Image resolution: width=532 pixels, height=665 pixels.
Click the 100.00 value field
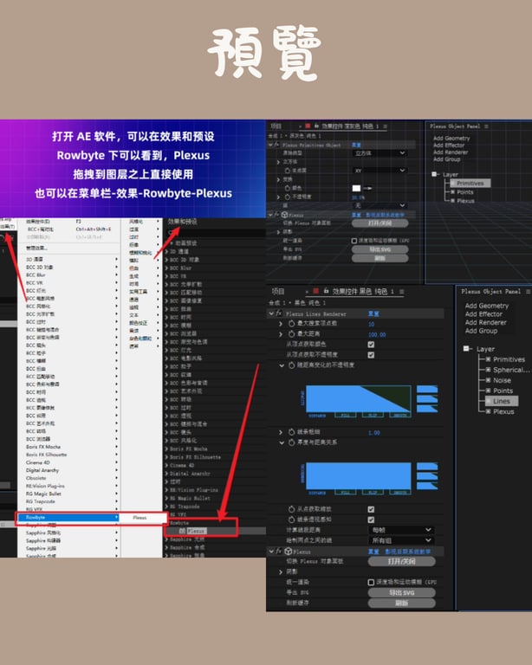377,334
